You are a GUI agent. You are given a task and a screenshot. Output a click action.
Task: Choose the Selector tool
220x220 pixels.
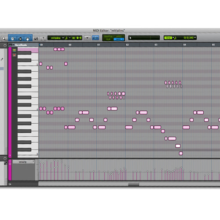click(x=20, y=39)
